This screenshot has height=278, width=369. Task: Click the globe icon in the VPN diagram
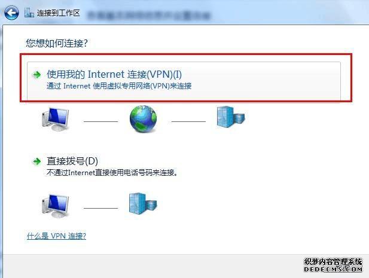coord(143,119)
